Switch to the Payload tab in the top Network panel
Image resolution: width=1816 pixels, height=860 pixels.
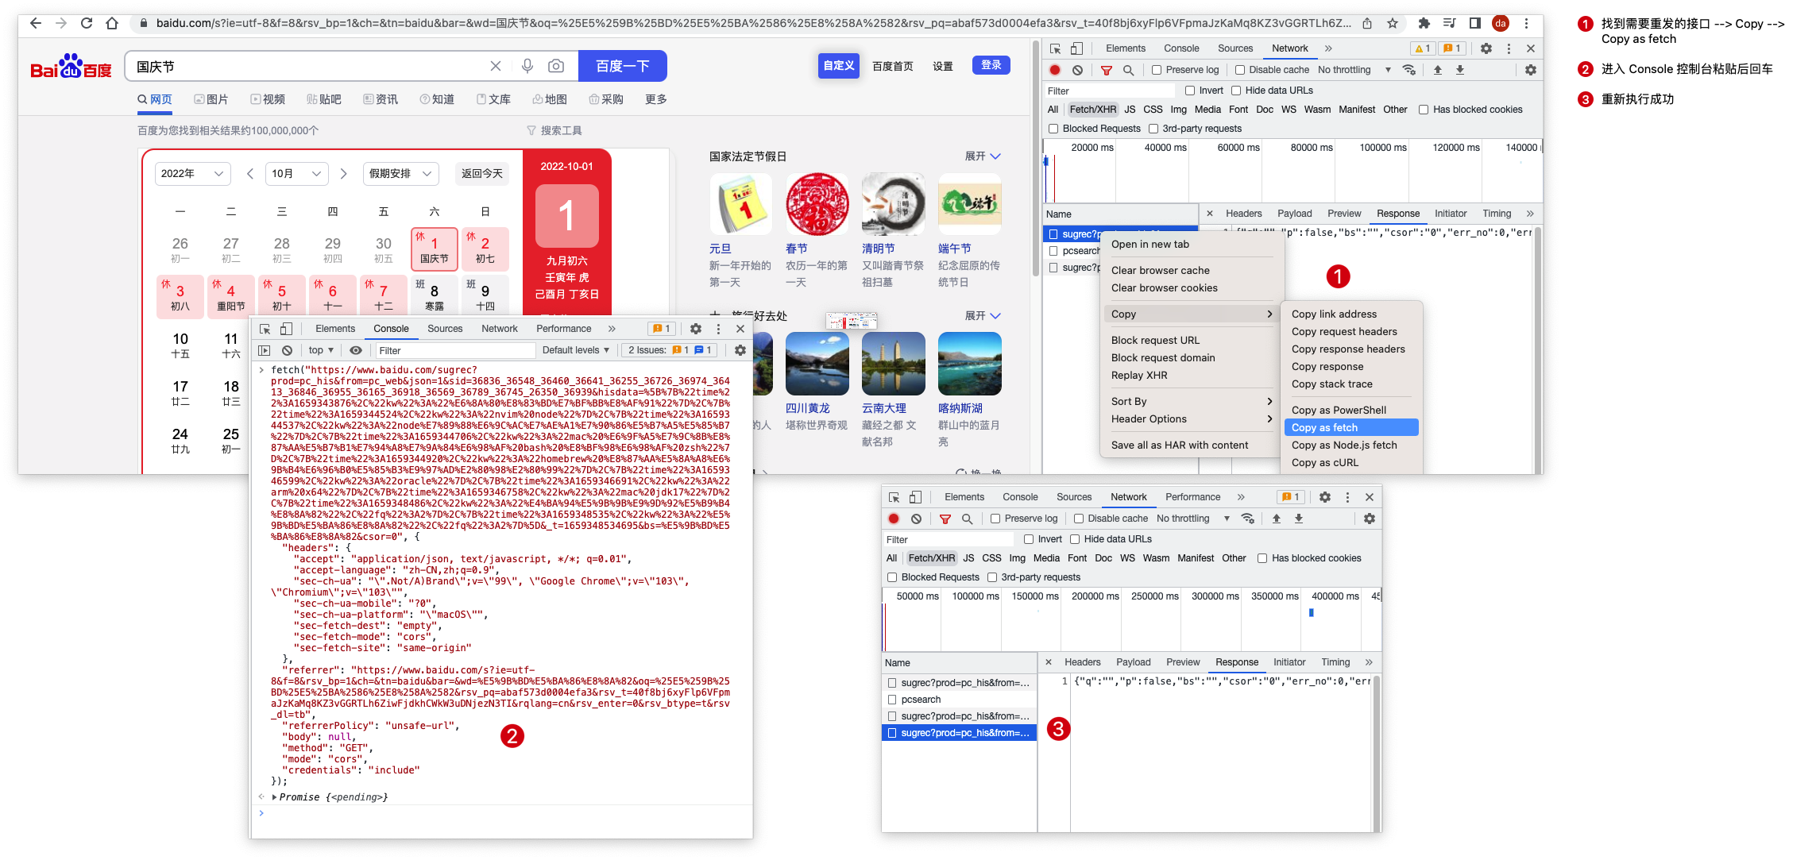[x=1294, y=214]
